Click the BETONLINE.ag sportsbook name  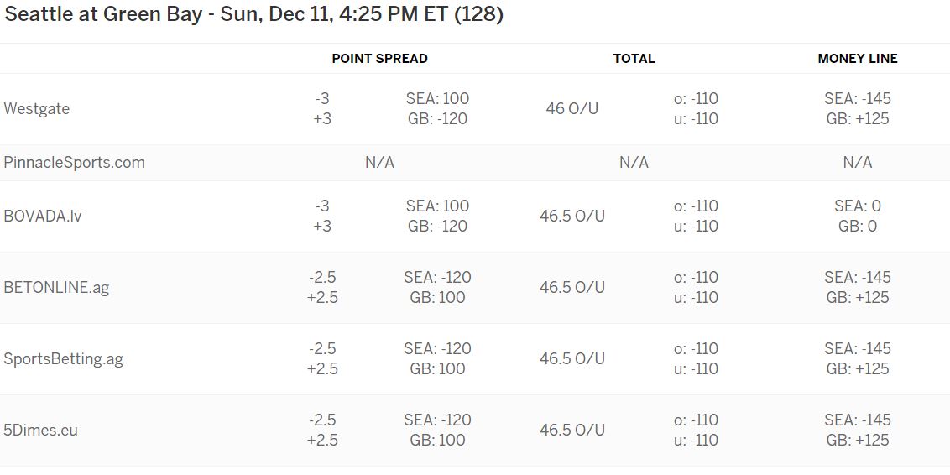pos(56,288)
